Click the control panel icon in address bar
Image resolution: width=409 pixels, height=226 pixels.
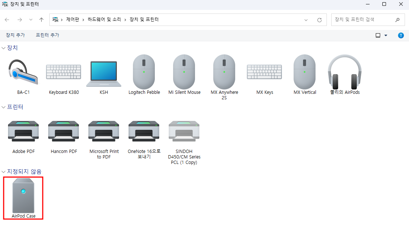click(x=55, y=20)
